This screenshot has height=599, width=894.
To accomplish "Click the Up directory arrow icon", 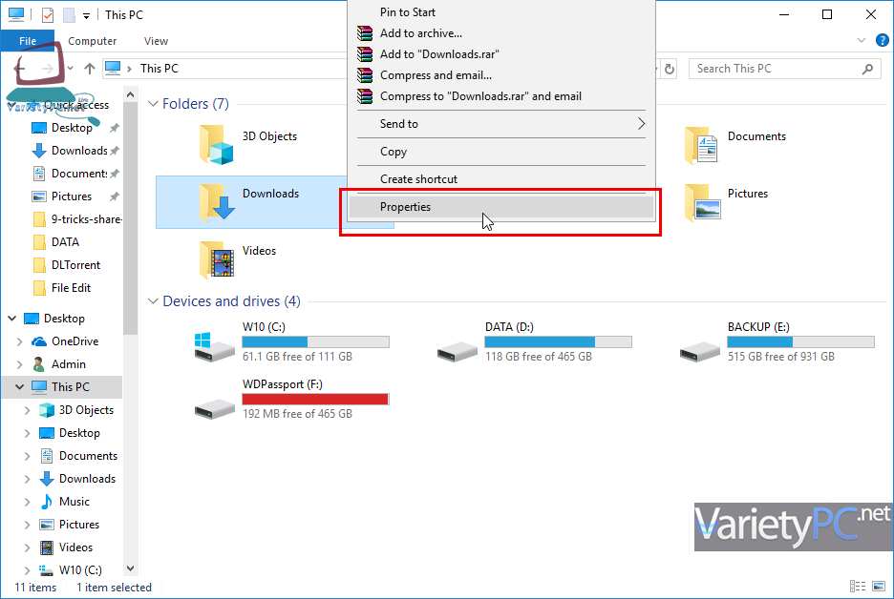I will pos(90,69).
